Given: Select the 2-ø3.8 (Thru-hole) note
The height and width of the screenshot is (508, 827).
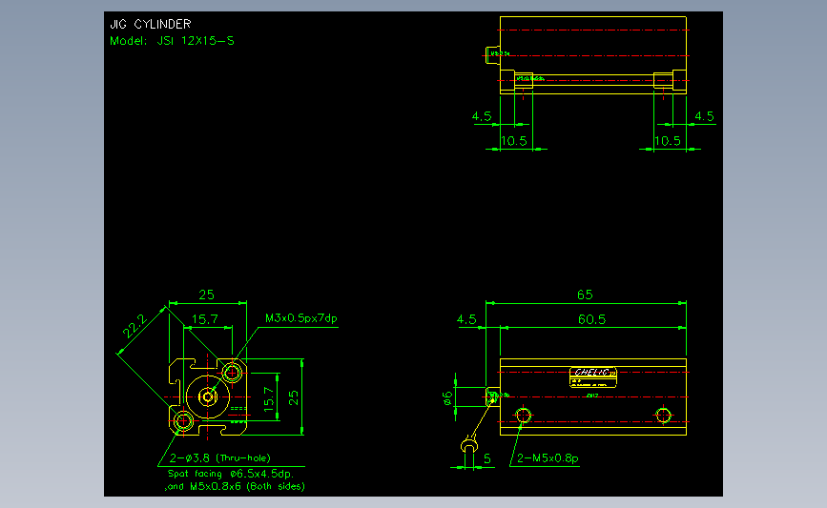Looking at the screenshot, I should point(220,457).
